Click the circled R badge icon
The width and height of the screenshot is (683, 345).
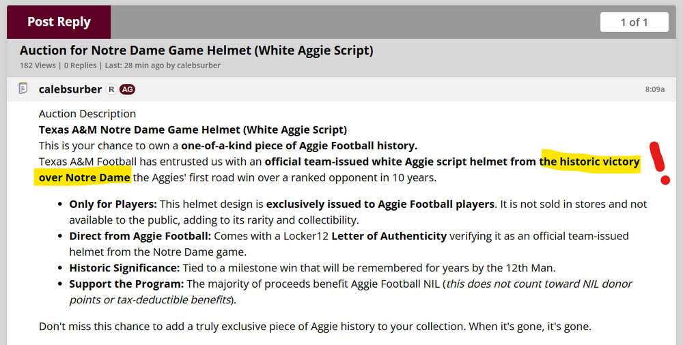click(112, 89)
